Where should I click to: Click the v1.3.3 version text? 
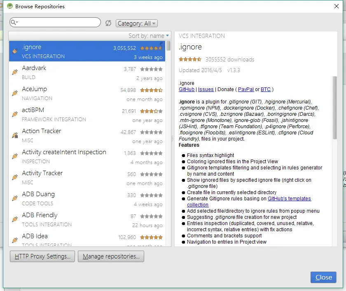point(234,70)
